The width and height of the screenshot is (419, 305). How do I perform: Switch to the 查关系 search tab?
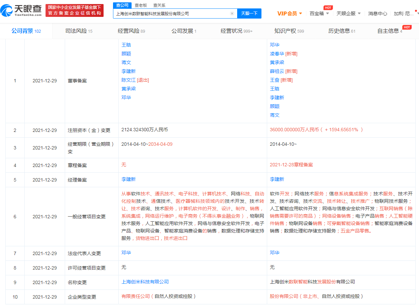point(159,5)
